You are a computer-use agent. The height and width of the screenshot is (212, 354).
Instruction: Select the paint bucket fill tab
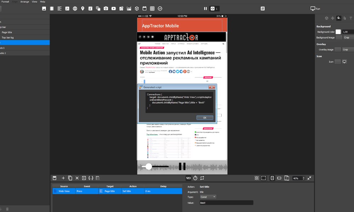[x=339, y=18]
